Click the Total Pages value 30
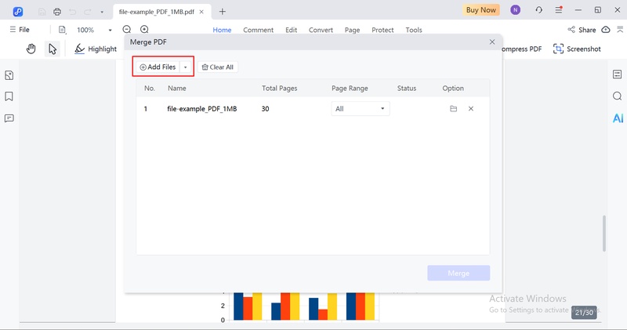Screen dimensions: 627x330 coord(265,109)
